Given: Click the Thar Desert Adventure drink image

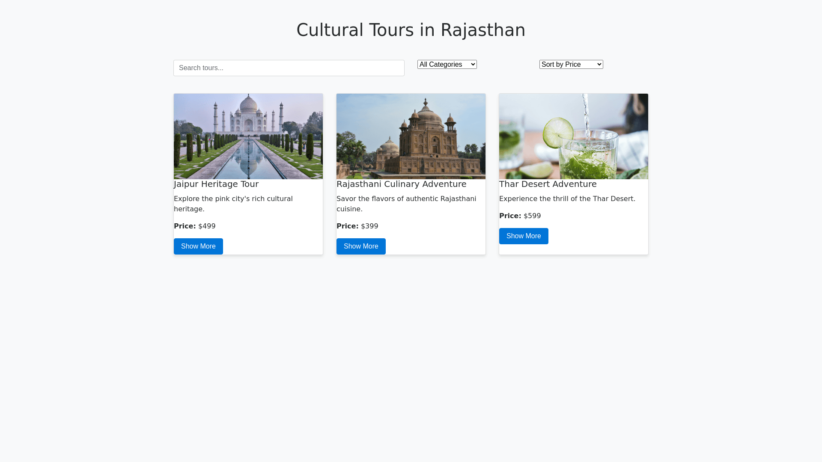Looking at the screenshot, I should (574, 136).
